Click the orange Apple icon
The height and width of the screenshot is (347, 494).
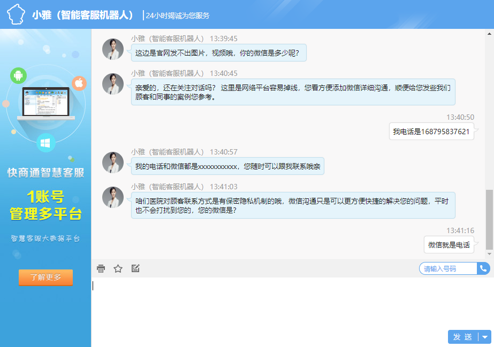(79, 83)
